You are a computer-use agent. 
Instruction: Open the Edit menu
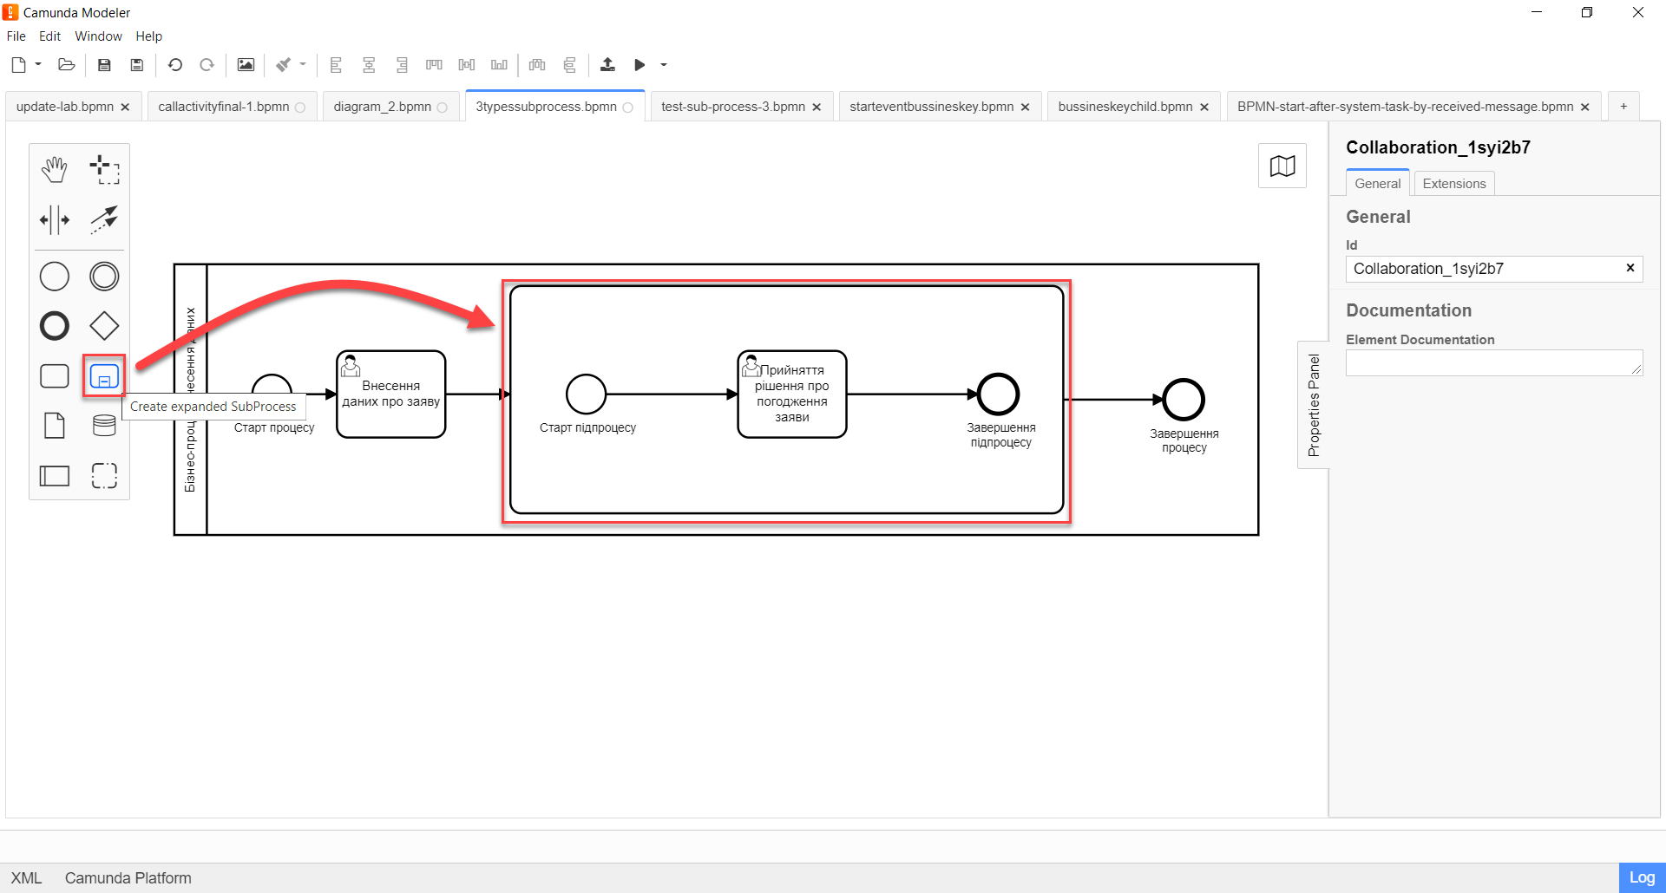pos(50,36)
